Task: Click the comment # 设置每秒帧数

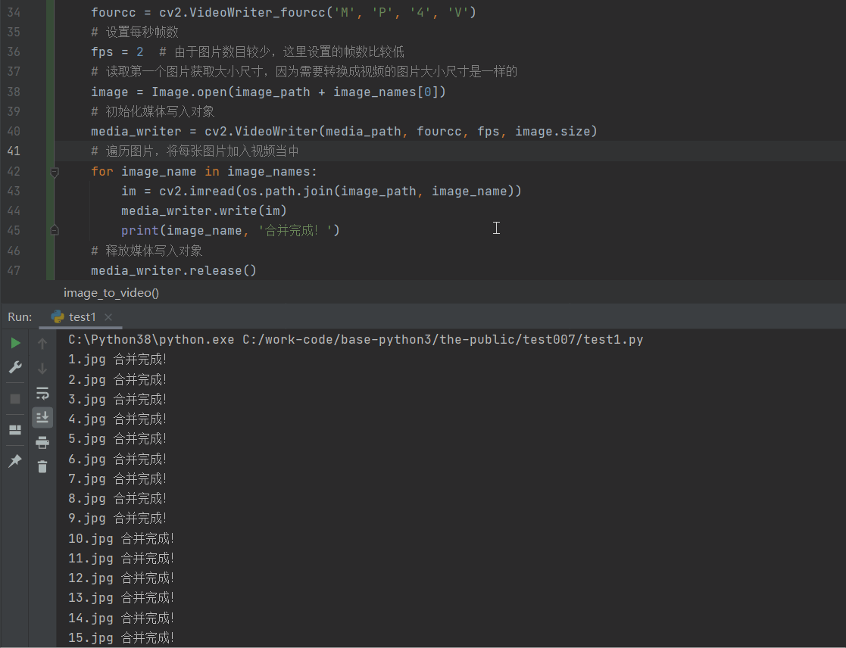Action: point(134,33)
